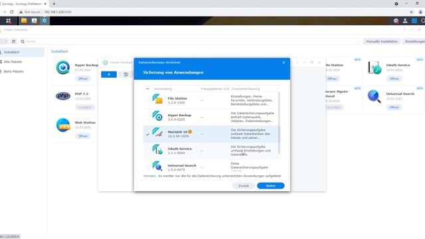Click the Weiter button
This screenshot has height=239, width=425.
coord(270,186)
